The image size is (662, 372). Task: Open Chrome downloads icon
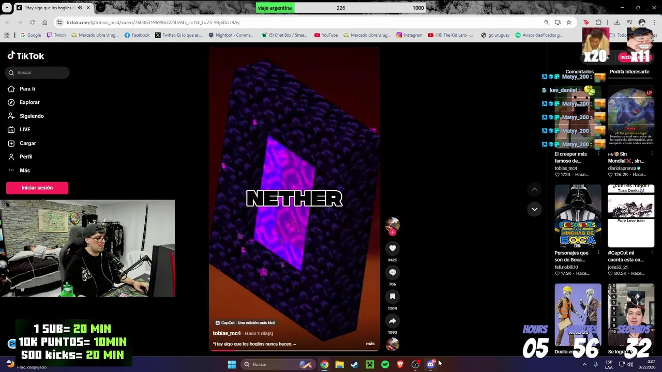click(617, 22)
